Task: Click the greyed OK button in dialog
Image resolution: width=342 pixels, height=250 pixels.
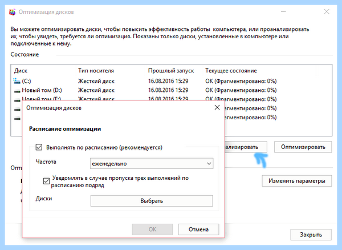Action: pos(152,229)
